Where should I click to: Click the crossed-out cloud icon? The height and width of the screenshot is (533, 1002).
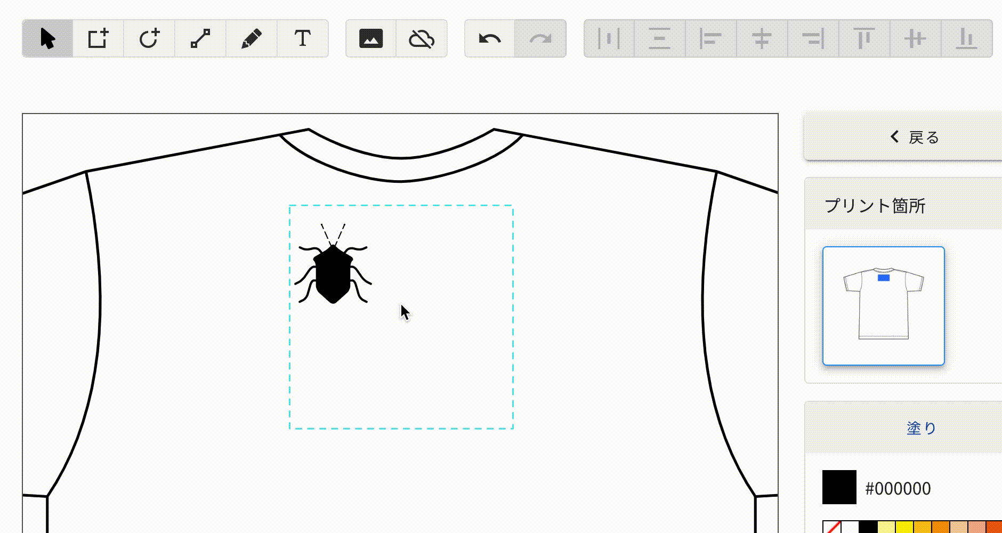422,39
